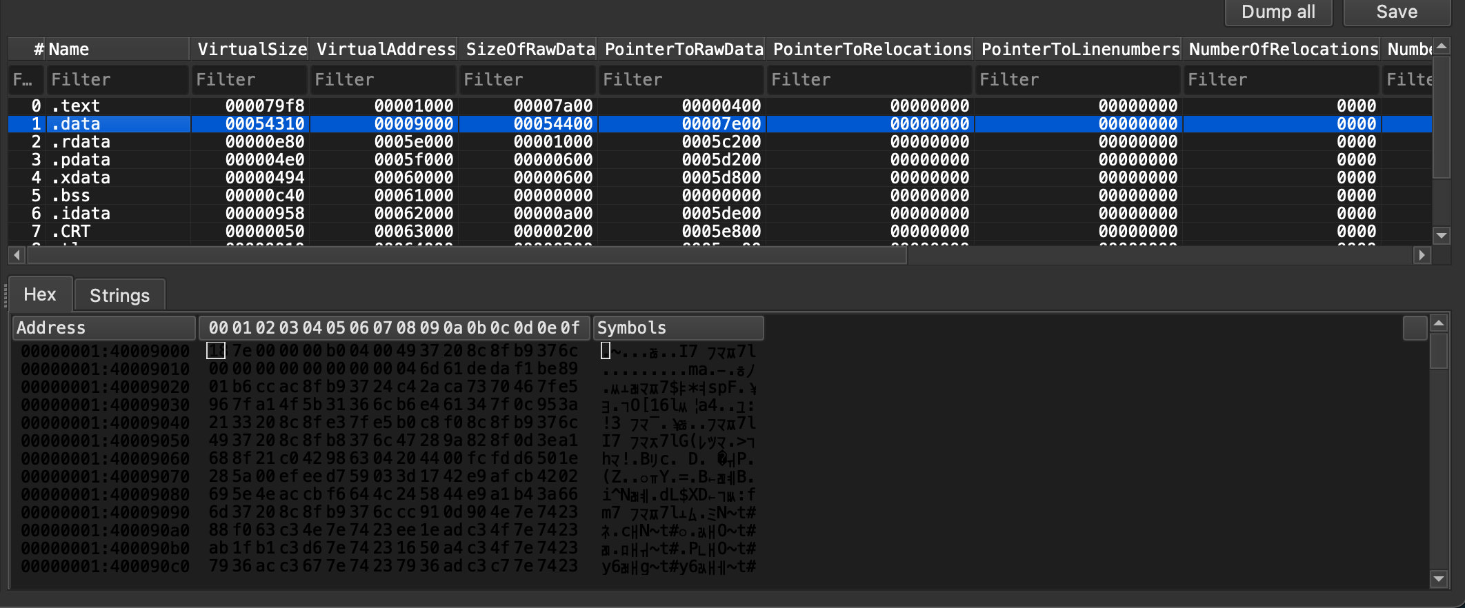This screenshot has height=608, width=1465.
Task: Click the NumberOfRelocations column header
Action: point(1282,49)
